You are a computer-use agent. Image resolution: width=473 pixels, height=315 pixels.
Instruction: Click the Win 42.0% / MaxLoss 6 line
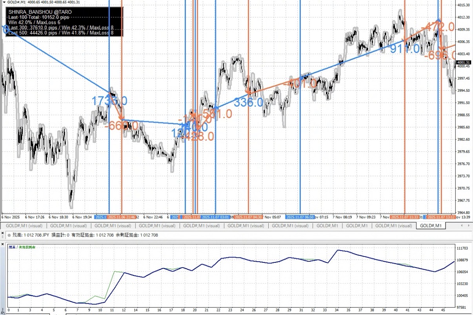(x=34, y=22)
